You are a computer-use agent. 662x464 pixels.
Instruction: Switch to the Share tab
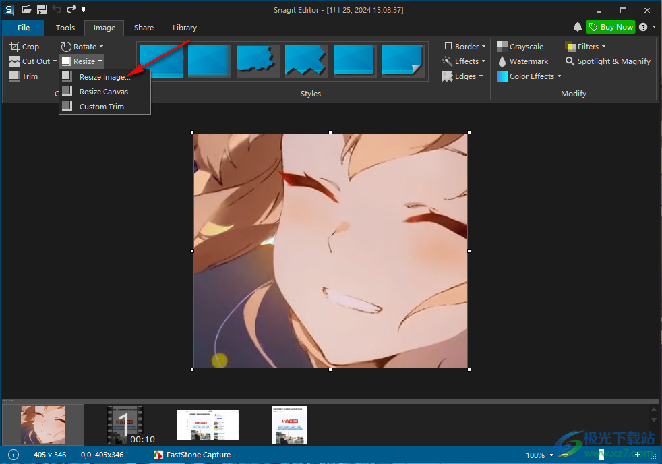144,28
